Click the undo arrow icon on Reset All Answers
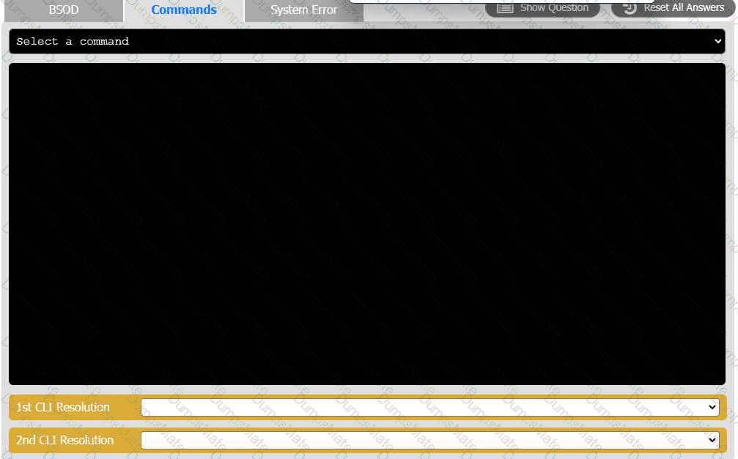 tap(629, 8)
